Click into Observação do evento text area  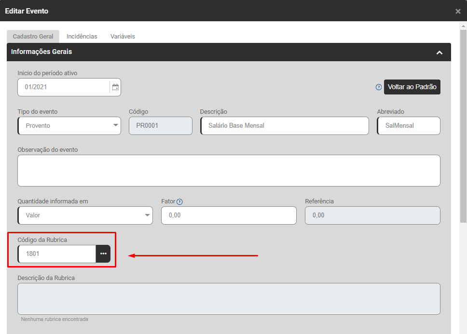click(229, 171)
